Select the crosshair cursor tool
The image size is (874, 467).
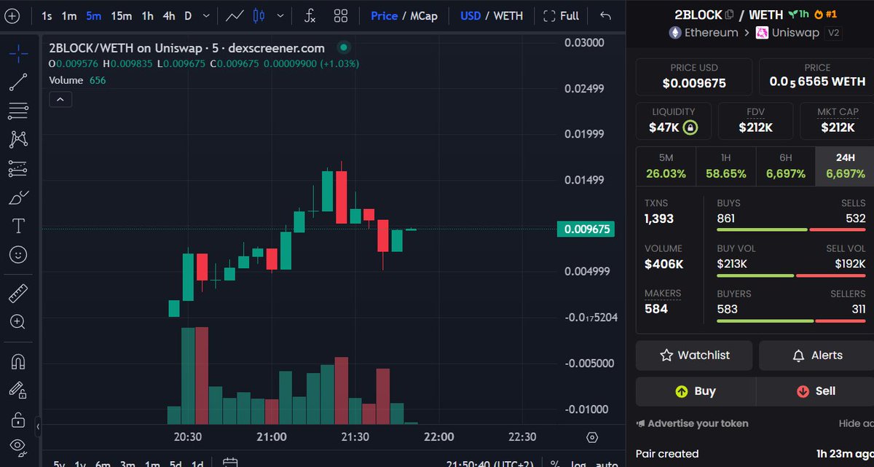pyautogui.click(x=18, y=53)
